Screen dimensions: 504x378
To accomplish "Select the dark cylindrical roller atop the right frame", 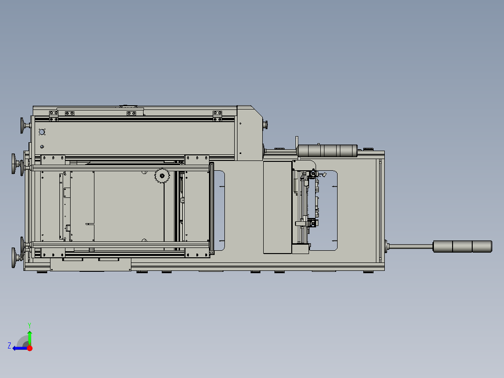I will (328, 151).
